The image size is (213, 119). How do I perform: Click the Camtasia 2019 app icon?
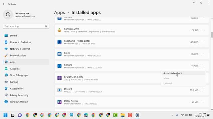(x=59, y=30)
